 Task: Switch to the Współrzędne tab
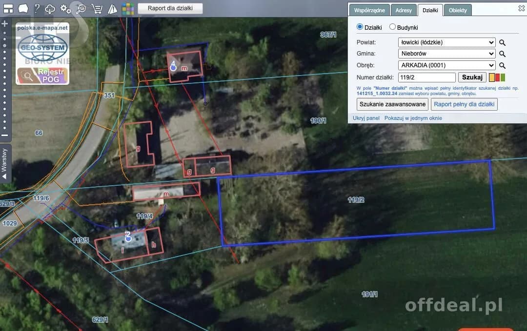click(x=369, y=10)
